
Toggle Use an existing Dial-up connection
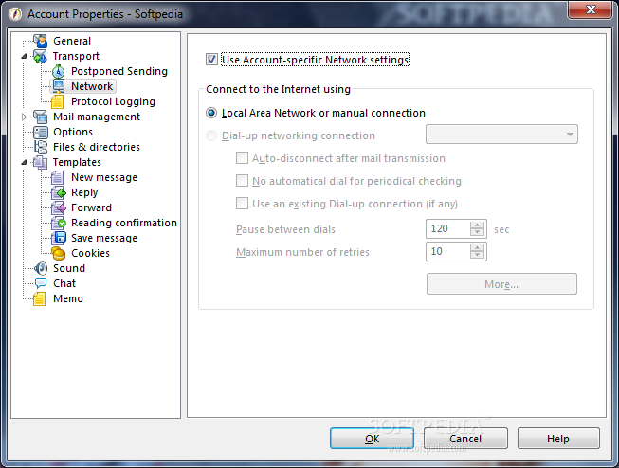(242, 204)
